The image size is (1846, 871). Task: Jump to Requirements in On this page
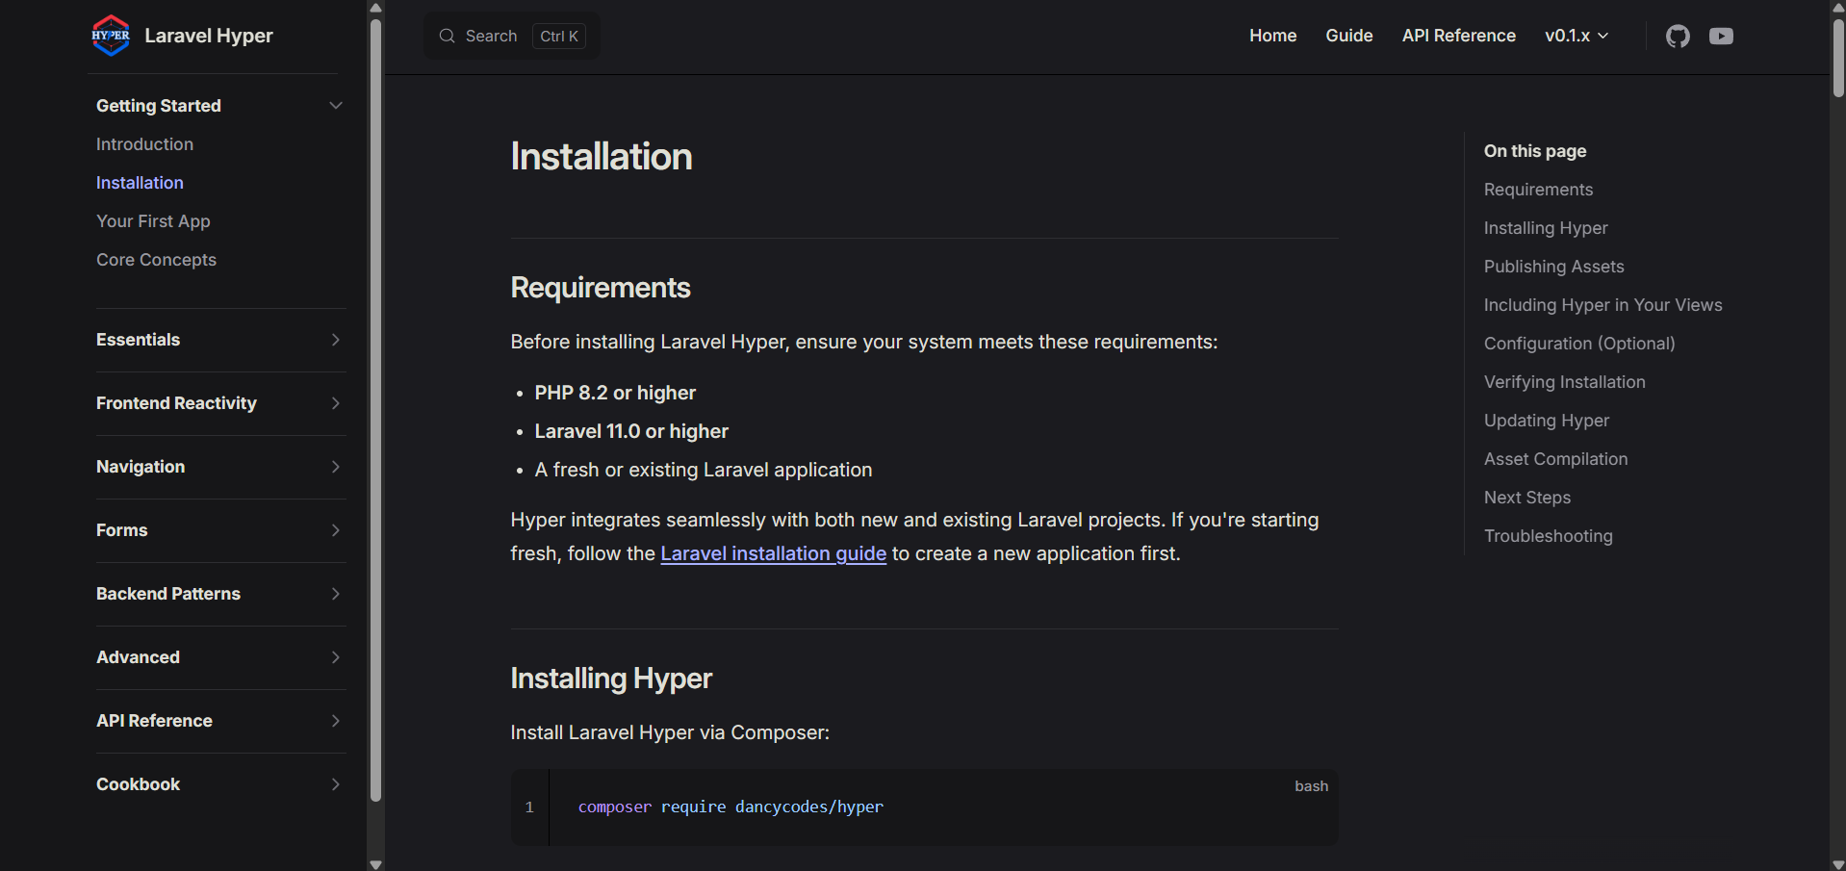click(1538, 190)
